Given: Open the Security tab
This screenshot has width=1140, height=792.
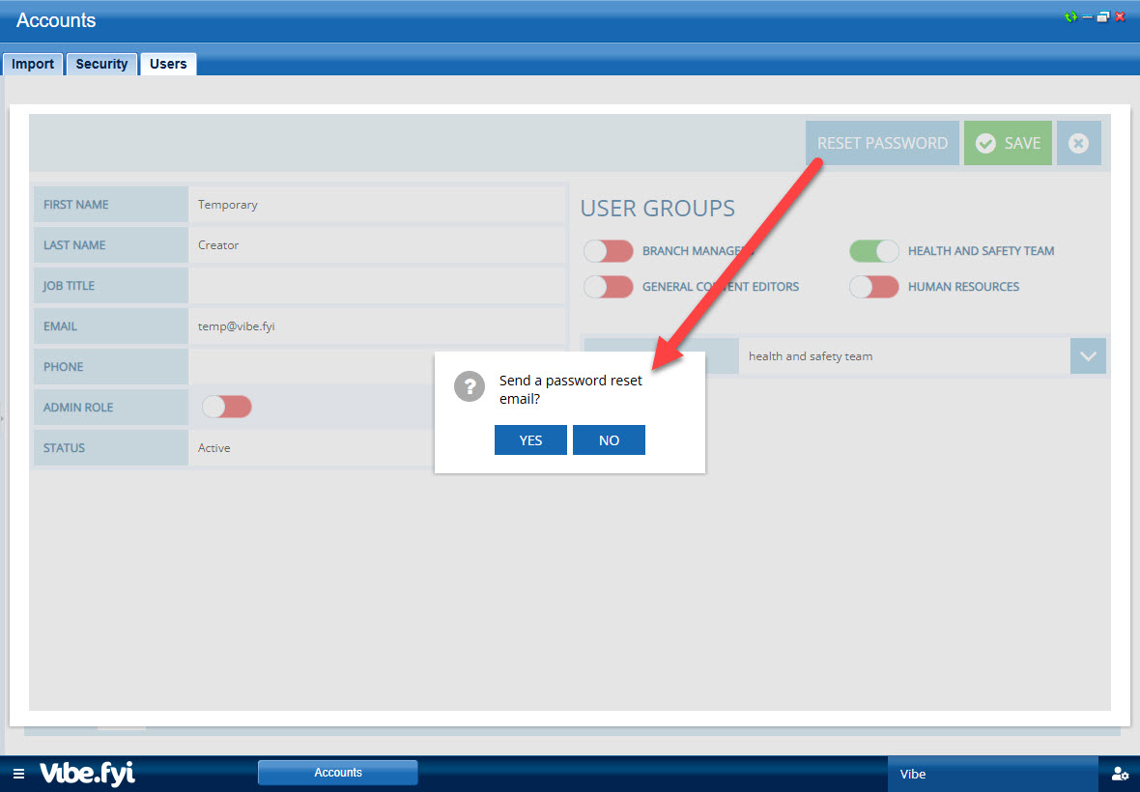Looking at the screenshot, I should (101, 64).
